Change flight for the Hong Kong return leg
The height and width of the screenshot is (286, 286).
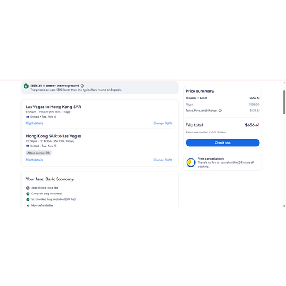(x=163, y=160)
